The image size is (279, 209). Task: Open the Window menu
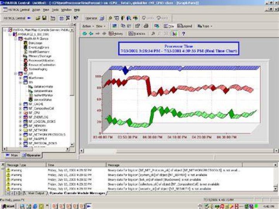[x=66, y=10]
